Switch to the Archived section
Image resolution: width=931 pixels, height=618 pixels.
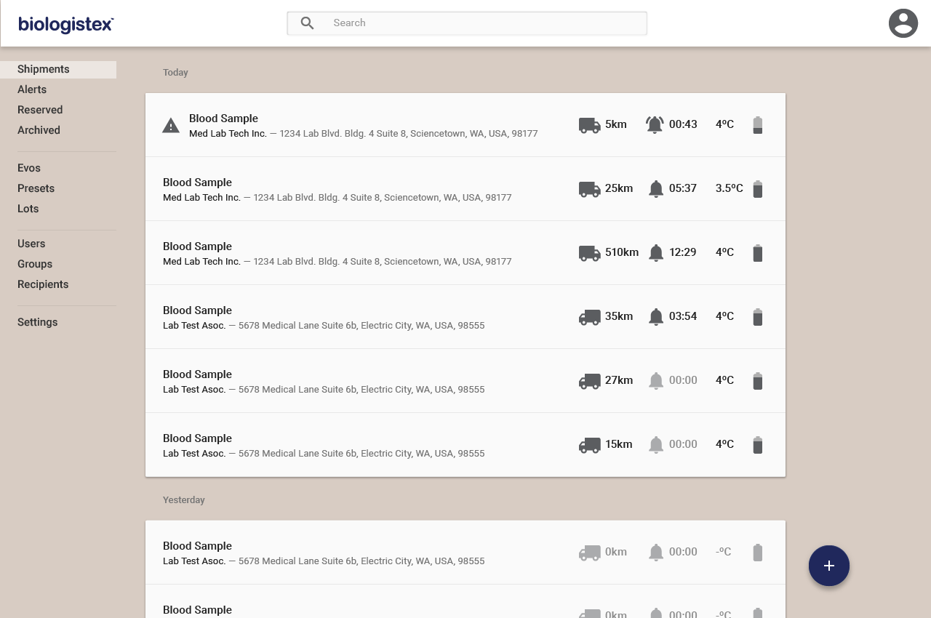tap(39, 130)
